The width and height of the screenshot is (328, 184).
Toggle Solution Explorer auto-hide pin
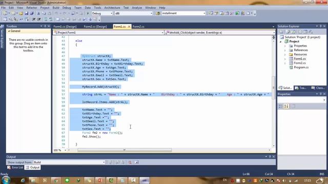[321, 26]
